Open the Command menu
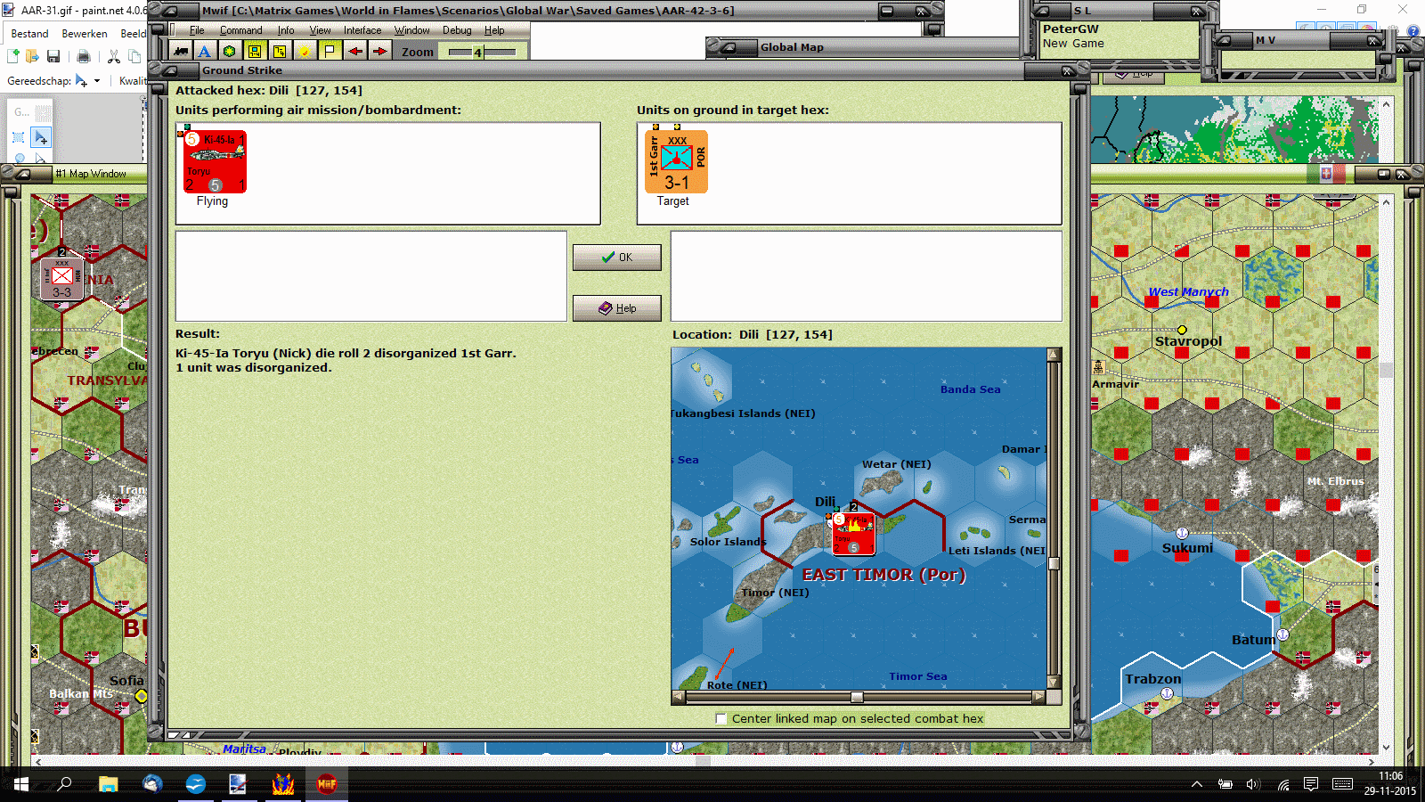 pos(240,30)
